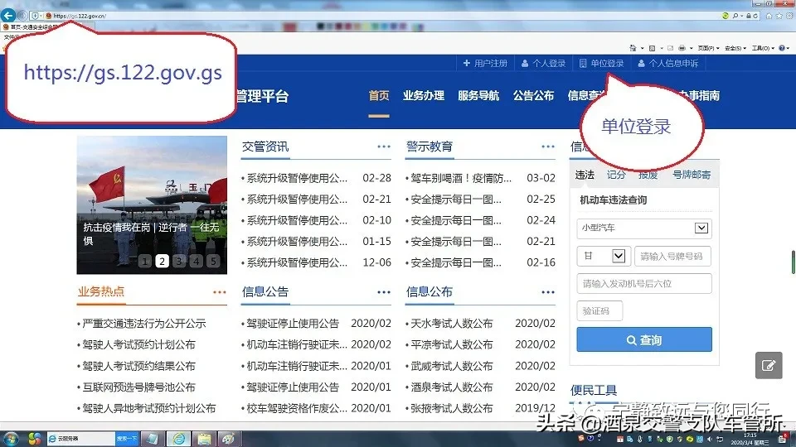Go back with the browser back arrow
Screen dimensions: 796x447
click(x=8, y=16)
